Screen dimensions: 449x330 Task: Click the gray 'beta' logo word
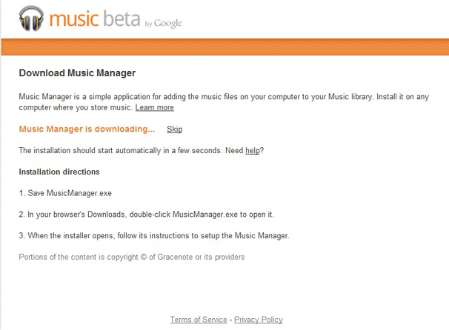click(122, 18)
